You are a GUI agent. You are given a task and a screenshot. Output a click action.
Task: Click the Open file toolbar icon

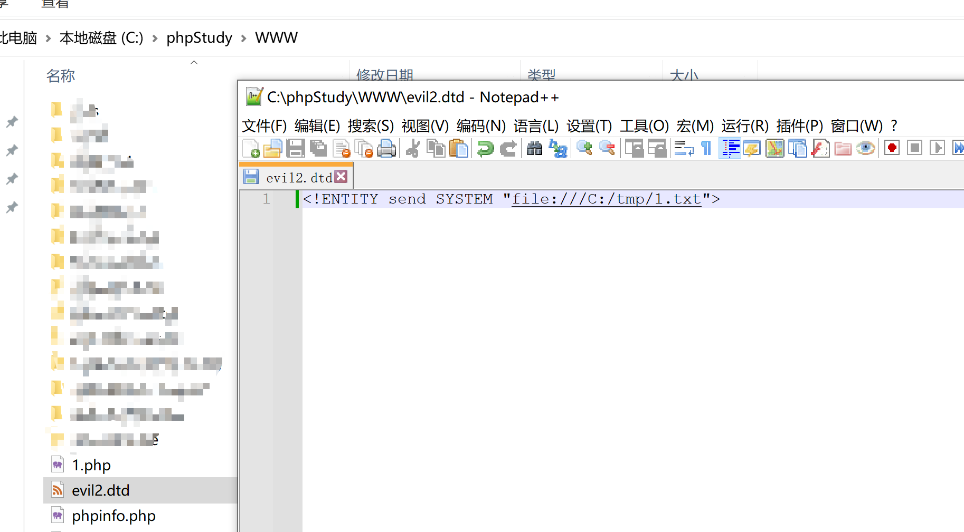pos(273,149)
